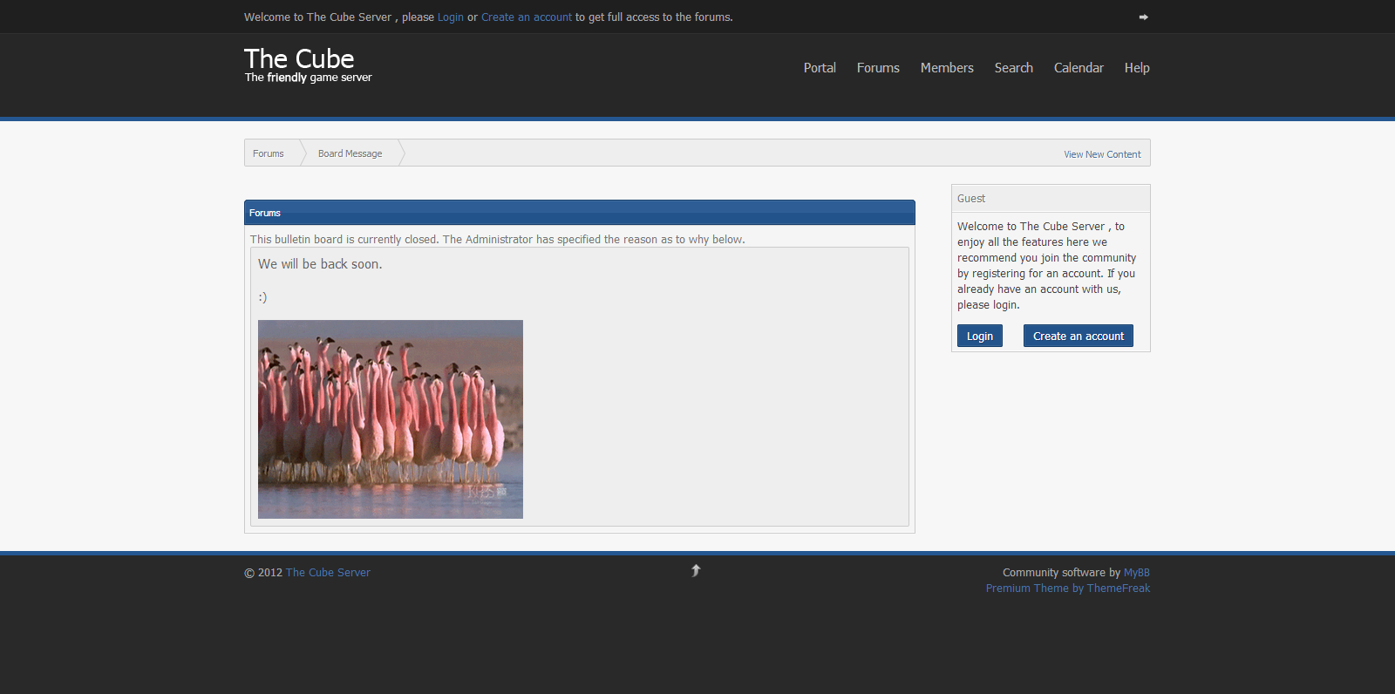Click the bulletin board closed notice text

[498, 240]
